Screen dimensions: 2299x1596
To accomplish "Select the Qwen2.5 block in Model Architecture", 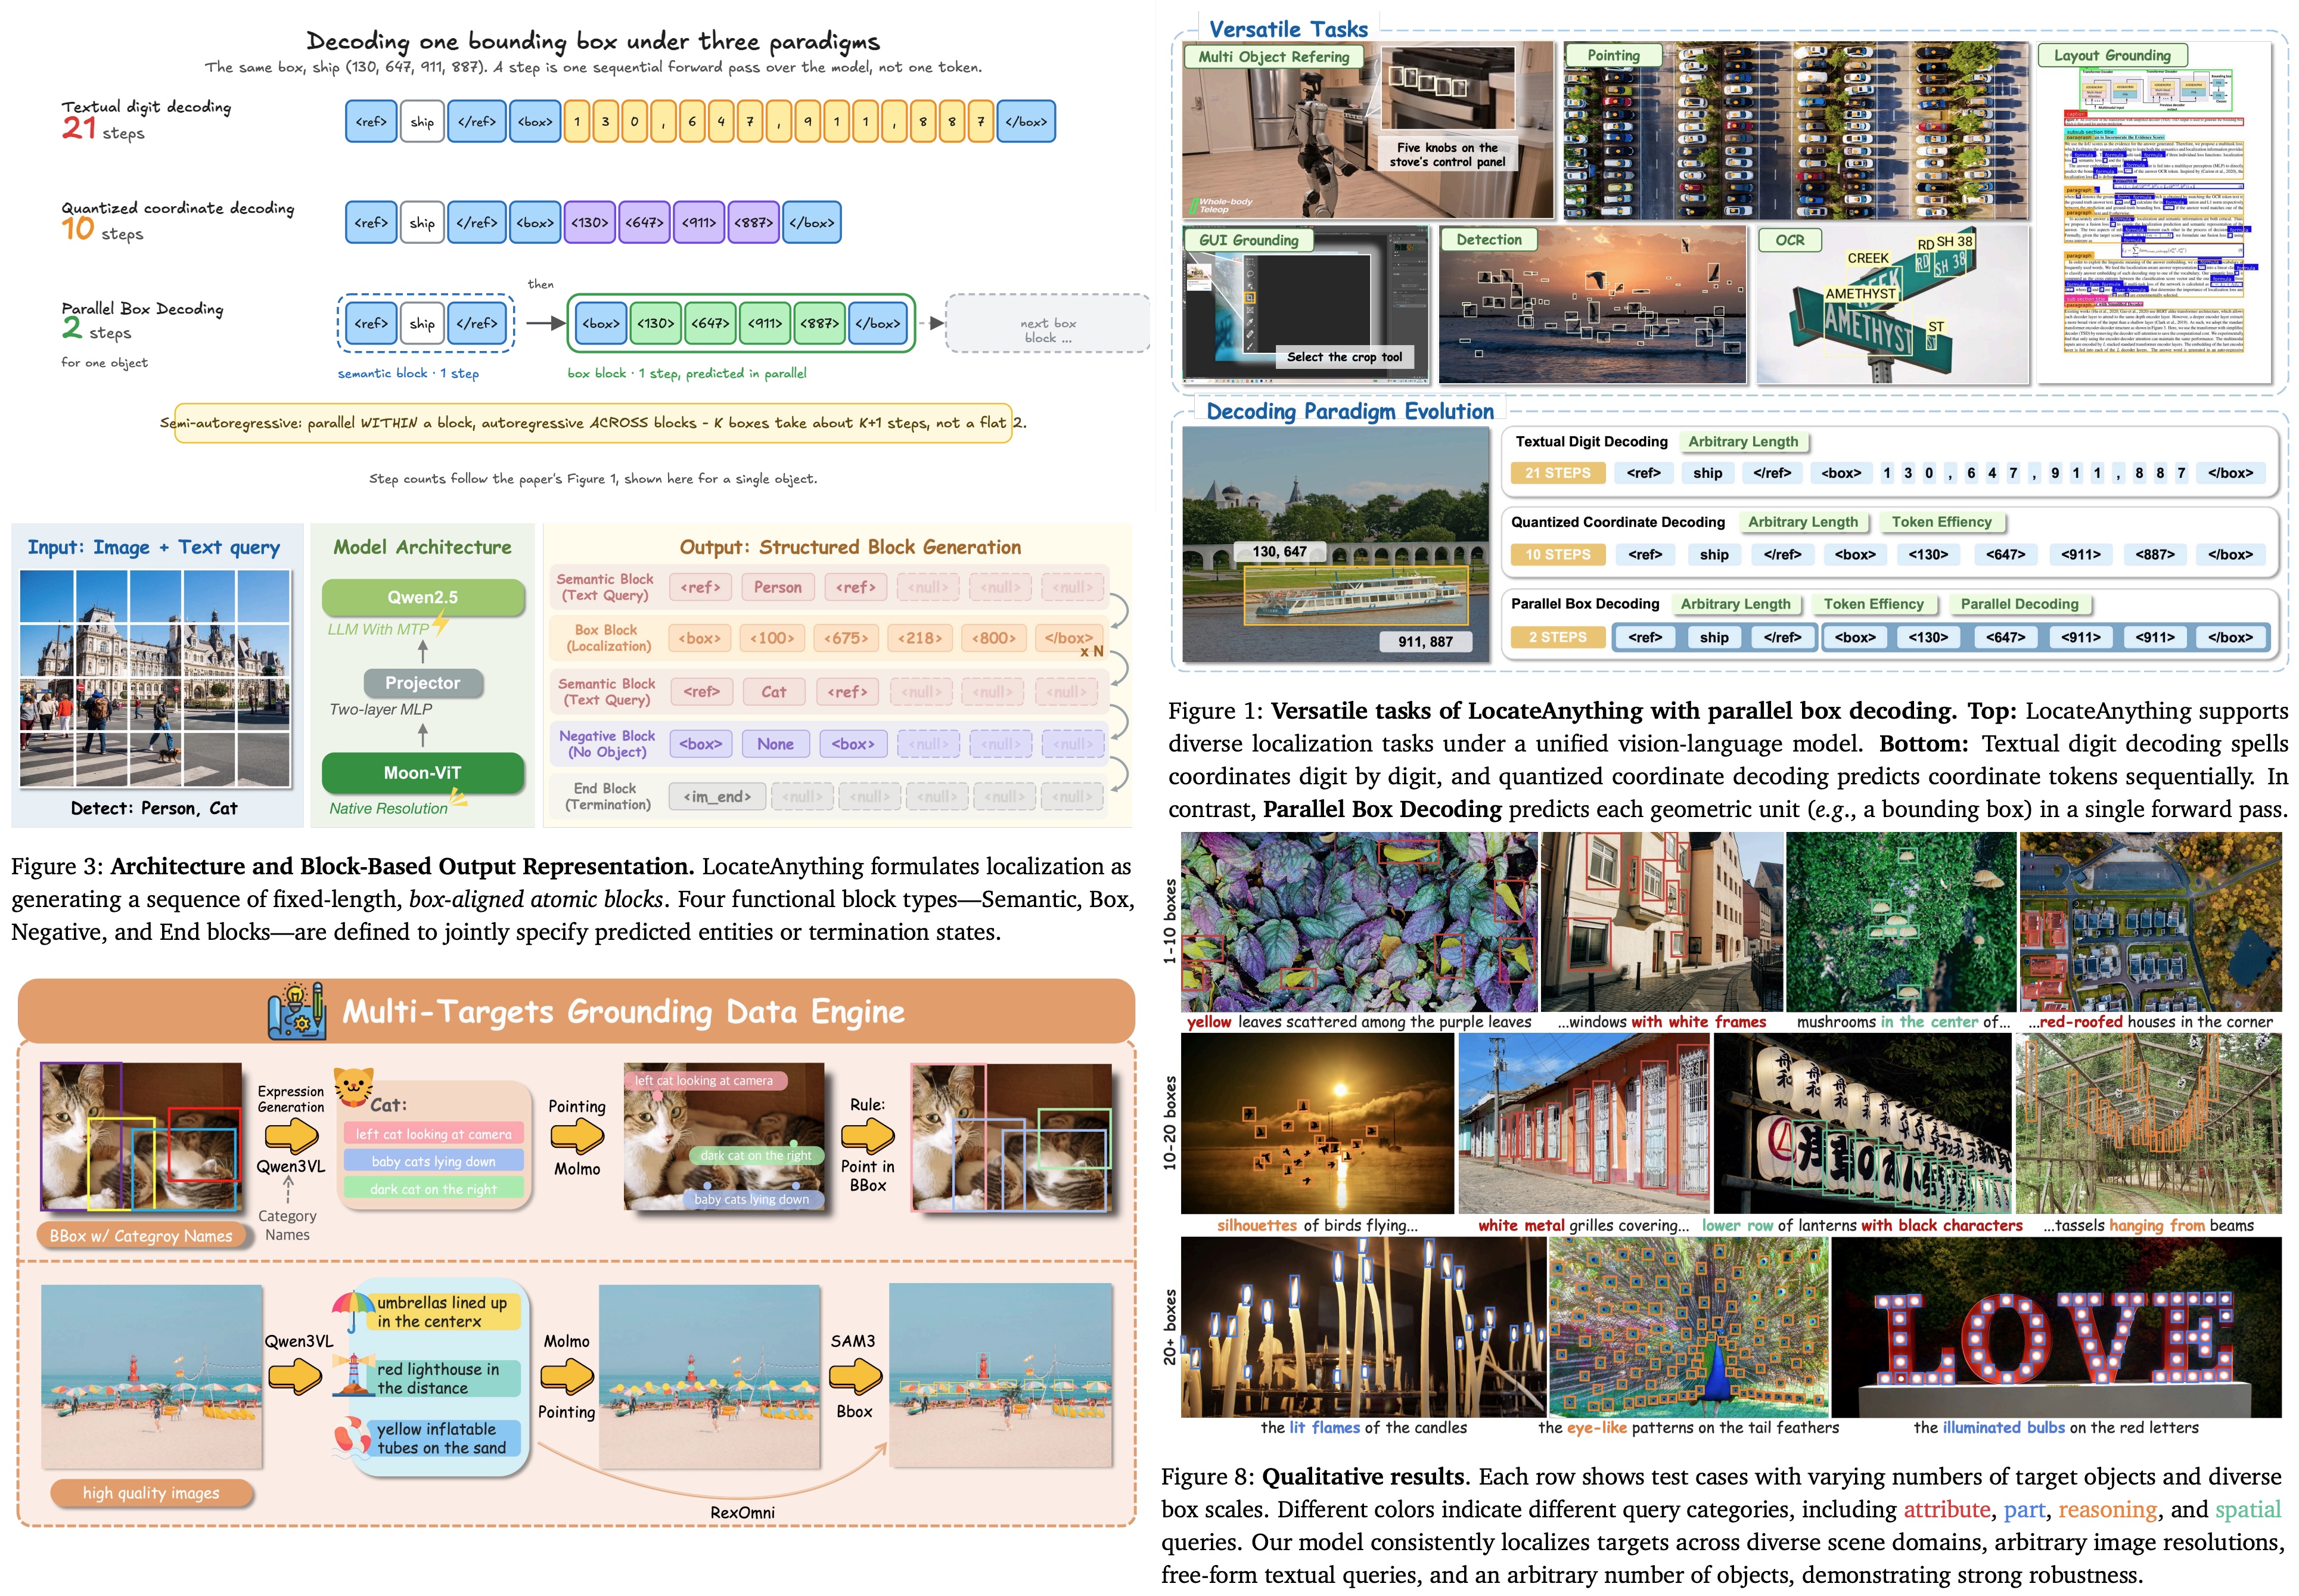I will 423,597.
